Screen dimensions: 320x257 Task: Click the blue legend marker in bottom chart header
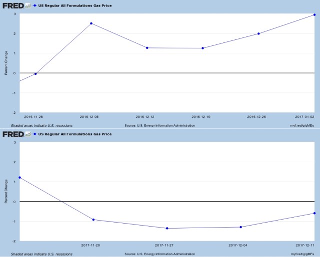(35, 134)
